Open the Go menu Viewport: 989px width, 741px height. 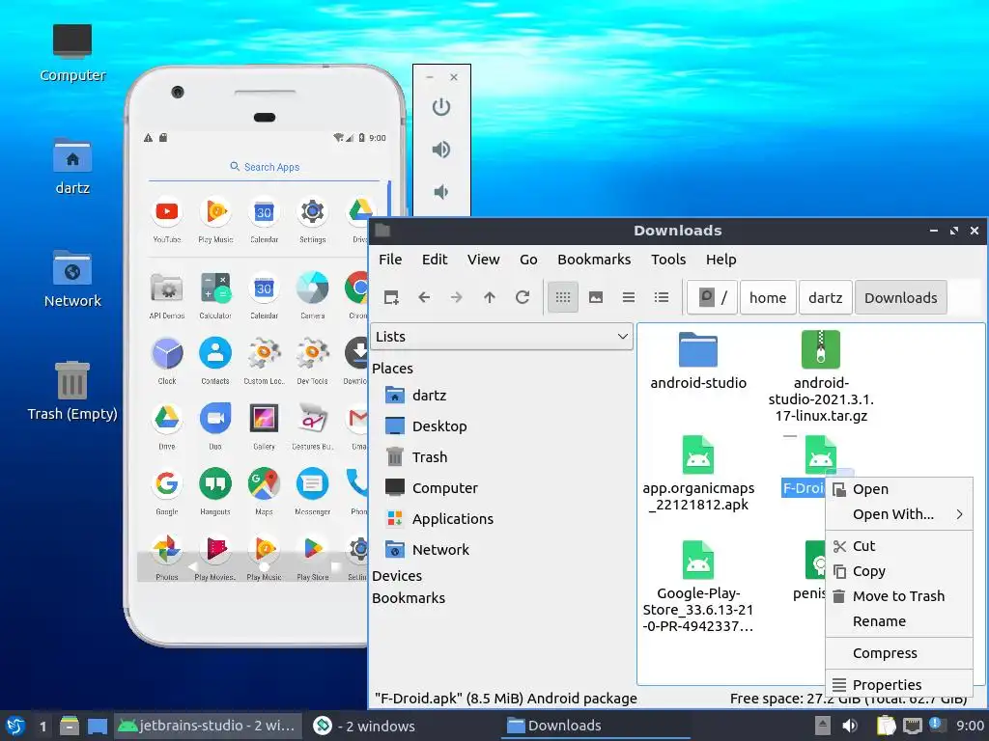pyautogui.click(x=528, y=260)
